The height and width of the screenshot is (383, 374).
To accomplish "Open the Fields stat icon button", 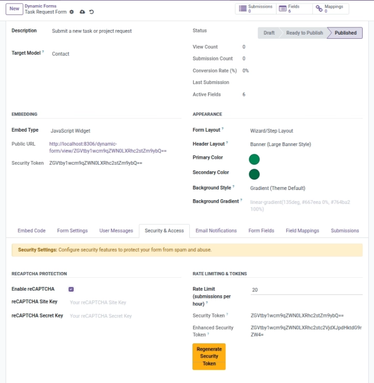I will pyautogui.click(x=294, y=9).
